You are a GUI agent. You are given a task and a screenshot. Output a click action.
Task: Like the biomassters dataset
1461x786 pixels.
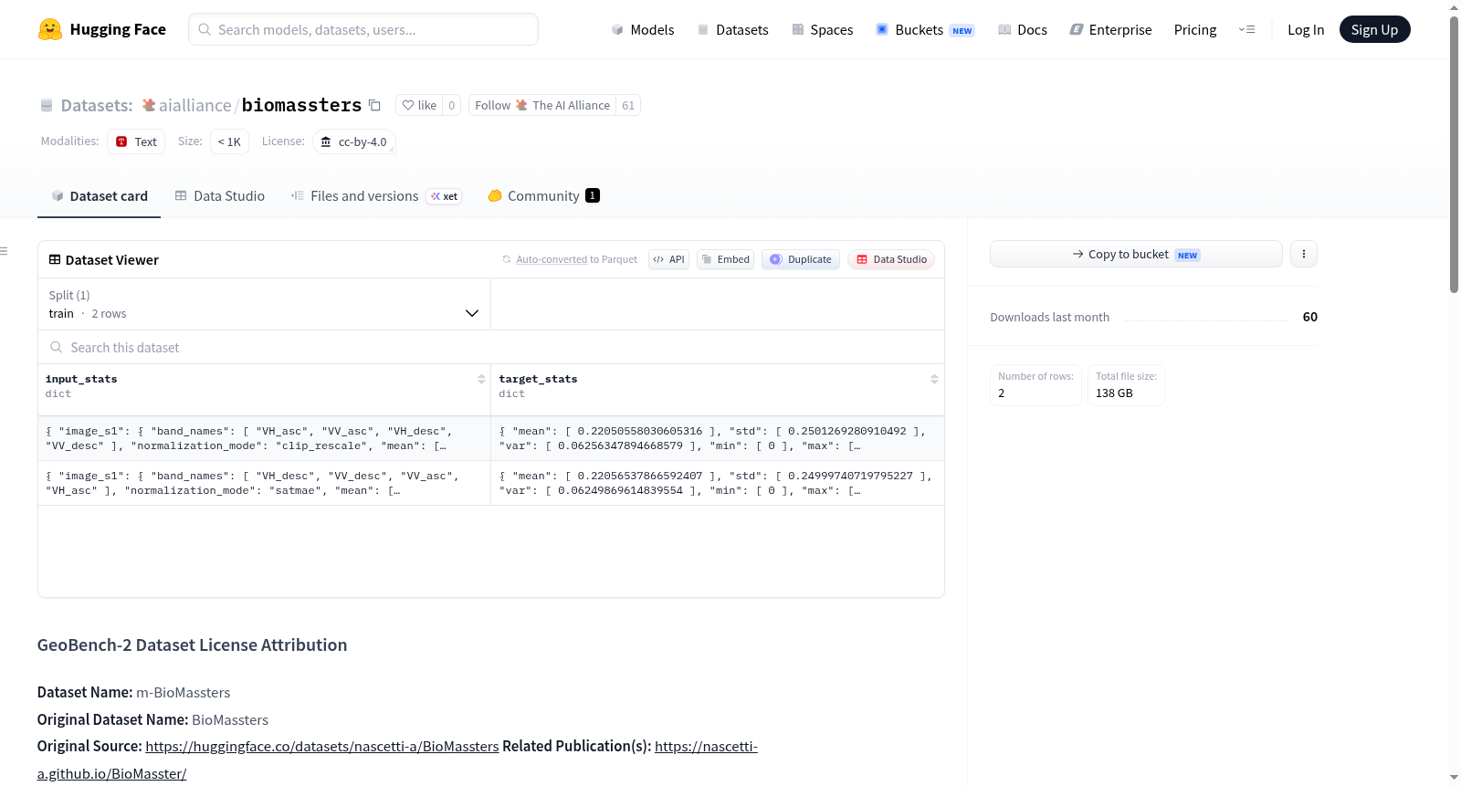pyautogui.click(x=419, y=105)
